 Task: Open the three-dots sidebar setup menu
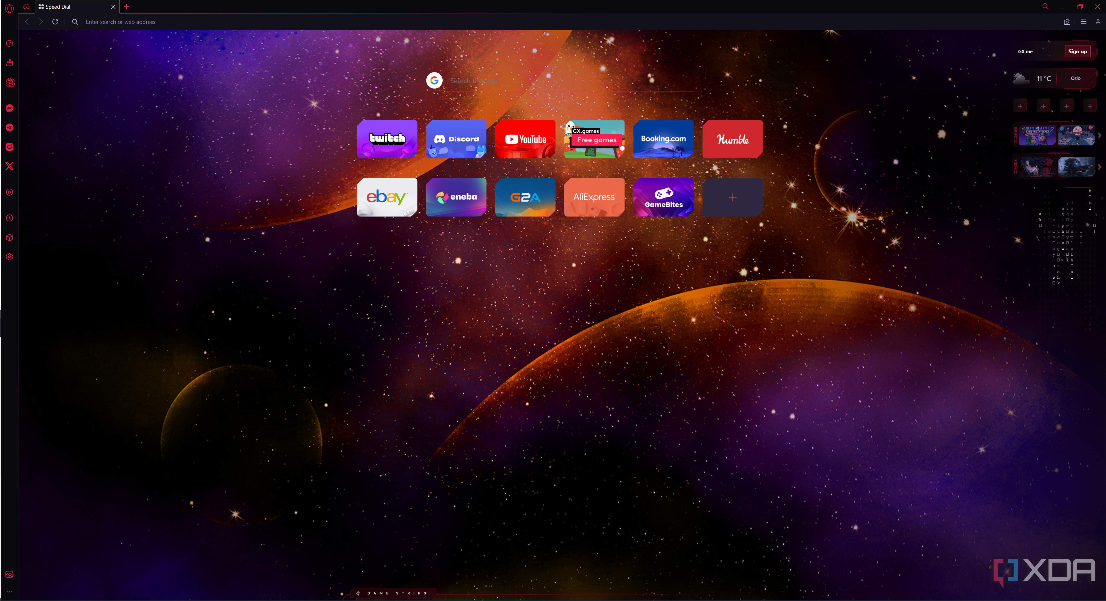tap(9, 592)
